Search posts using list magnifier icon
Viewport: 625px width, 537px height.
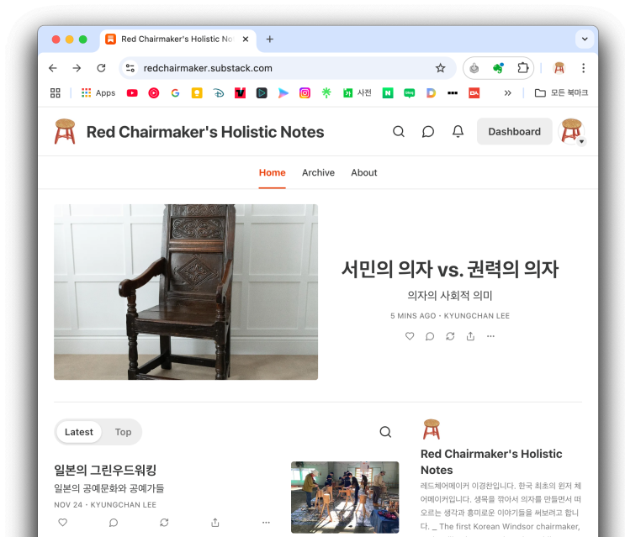[385, 432]
